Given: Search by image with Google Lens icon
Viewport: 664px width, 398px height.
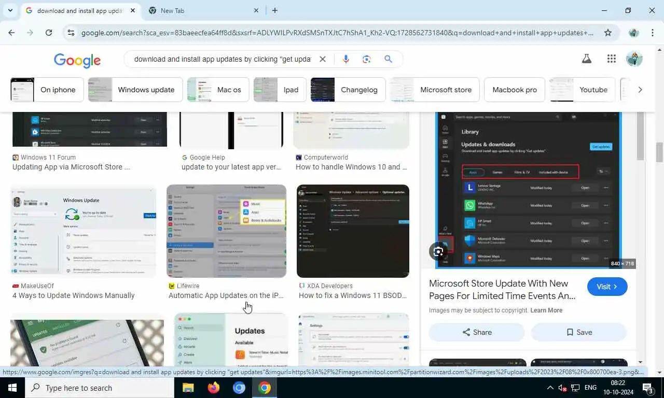Looking at the screenshot, I should (367, 59).
